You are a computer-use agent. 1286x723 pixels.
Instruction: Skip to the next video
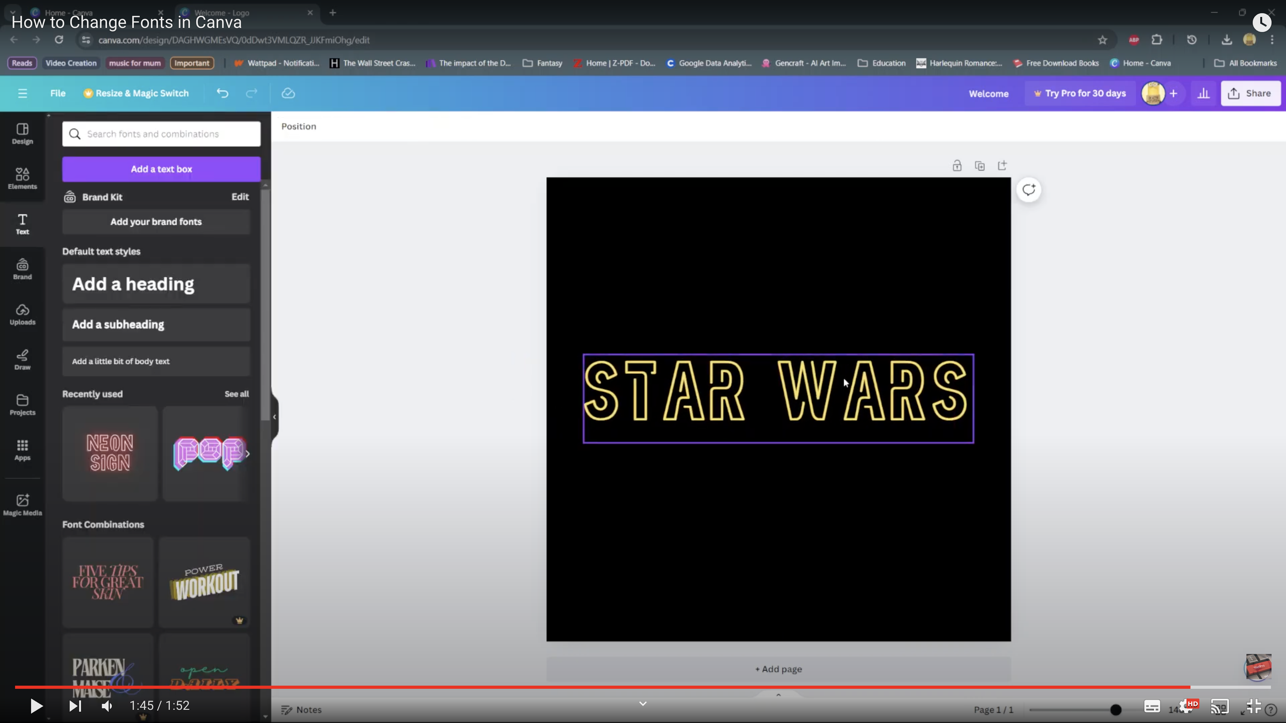[75, 705]
